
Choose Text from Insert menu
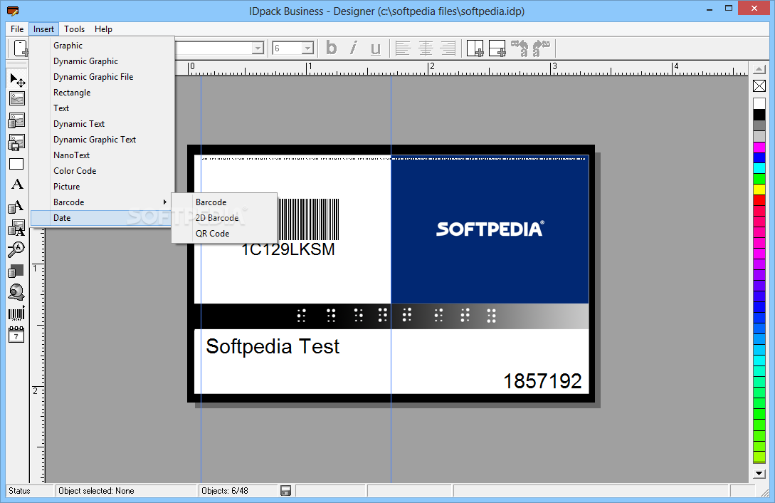(102, 108)
